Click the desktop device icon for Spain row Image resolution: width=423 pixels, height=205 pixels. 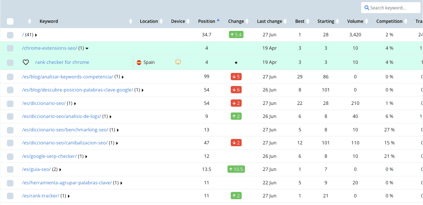(178, 62)
